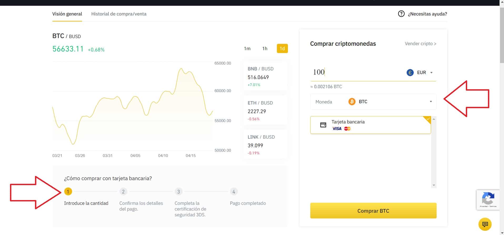504x235 pixels.
Task: Click the Comprar BTC button
Action: coord(373,211)
